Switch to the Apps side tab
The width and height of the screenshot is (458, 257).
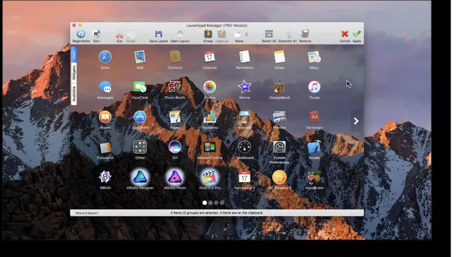point(74,54)
